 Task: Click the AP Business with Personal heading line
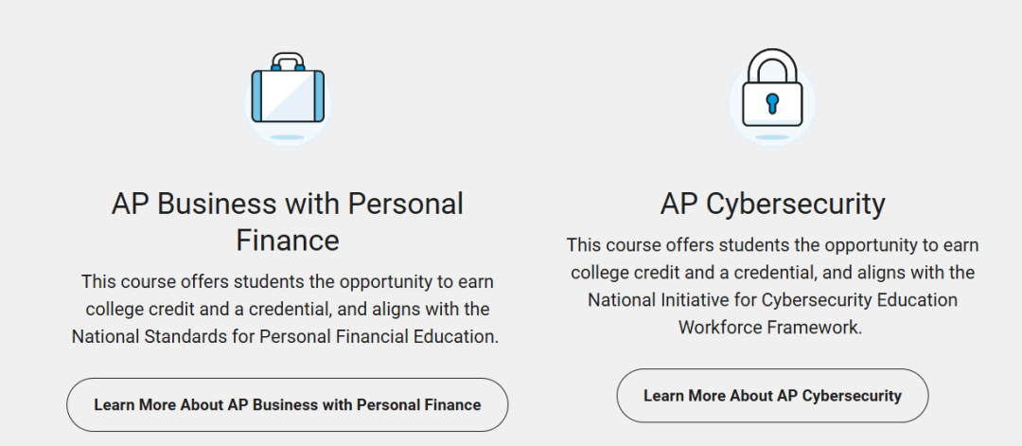(288, 204)
